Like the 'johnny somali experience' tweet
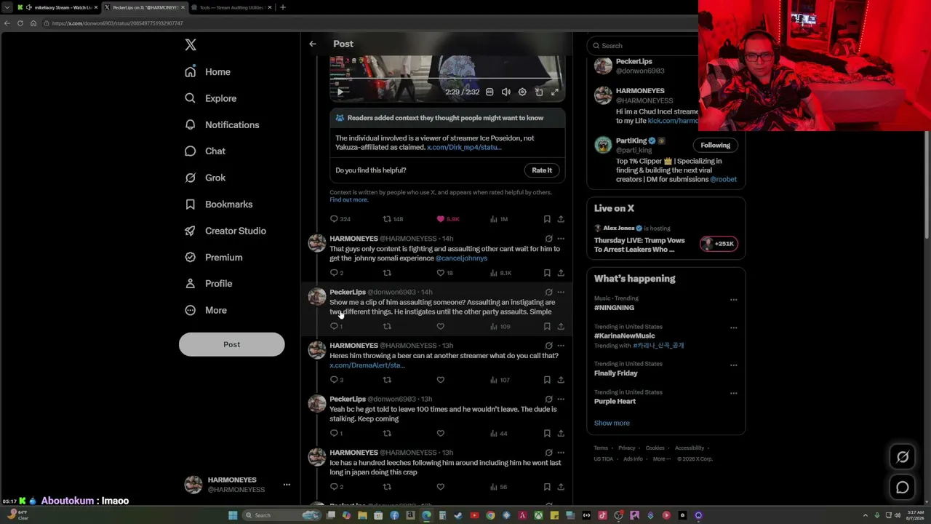 point(444,273)
